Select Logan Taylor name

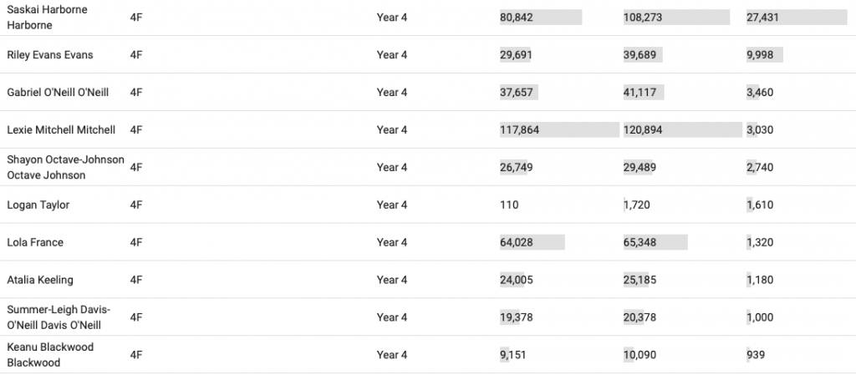click(x=38, y=205)
